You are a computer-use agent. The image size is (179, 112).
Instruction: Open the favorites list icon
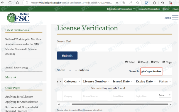click(x=163, y=3)
